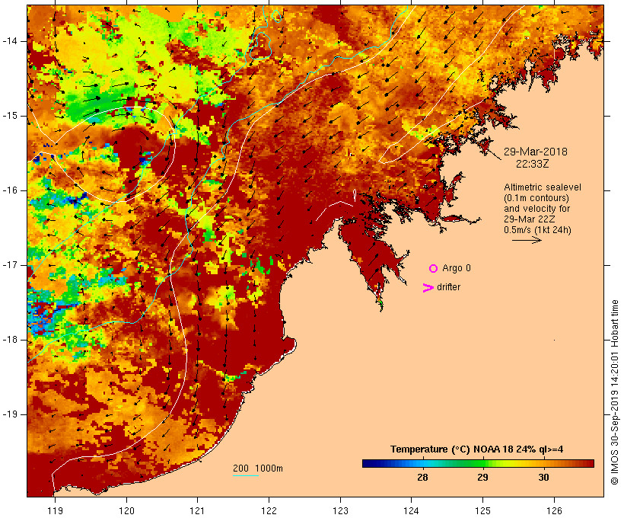
Task: Click latitude axis label -15
Action: (x=10, y=116)
